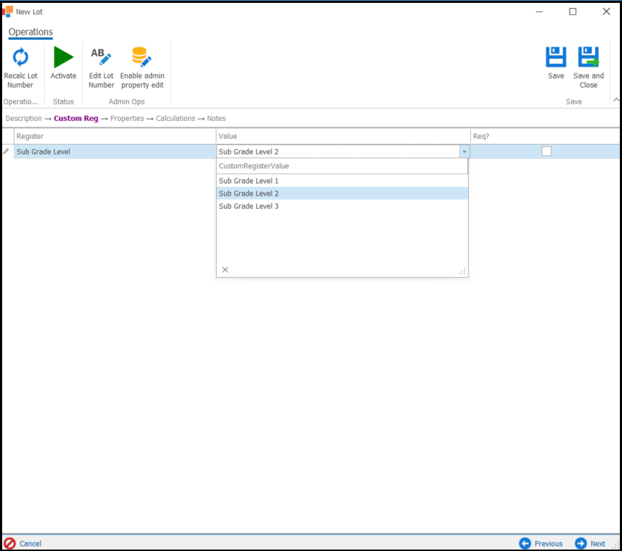622x551 pixels.
Task: Open the Notes step
Action: point(216,118)
